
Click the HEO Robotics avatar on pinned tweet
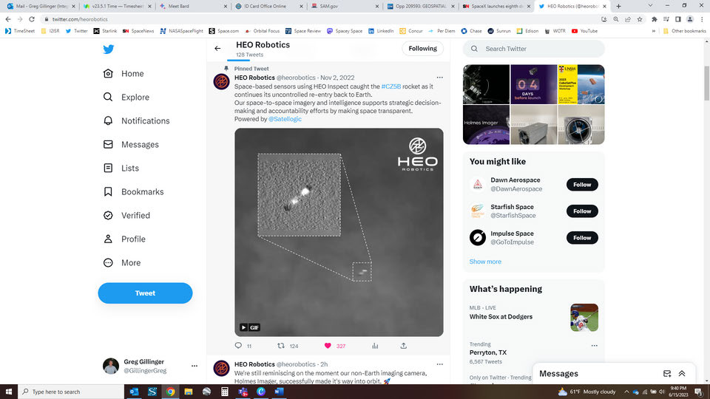point(221,82)
